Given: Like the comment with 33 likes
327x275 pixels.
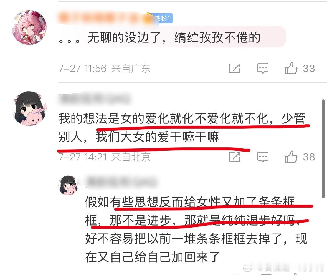Looking at the screenshot, I should coord(291,68).
